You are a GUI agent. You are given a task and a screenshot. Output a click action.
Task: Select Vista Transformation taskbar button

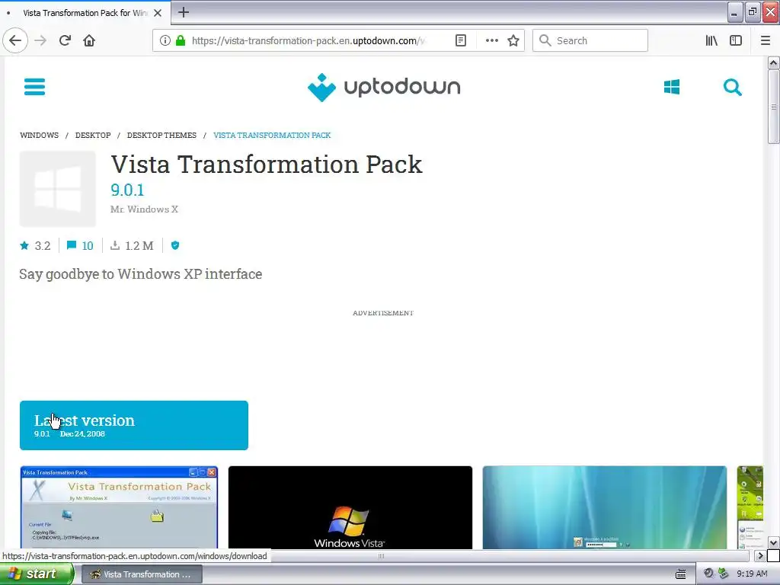pos(141,574)
